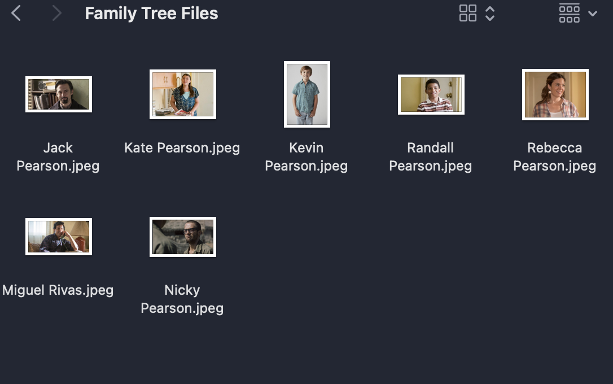Expand the grouping options chevron
Screen dimensions: 613x384
tap(593, 14)
